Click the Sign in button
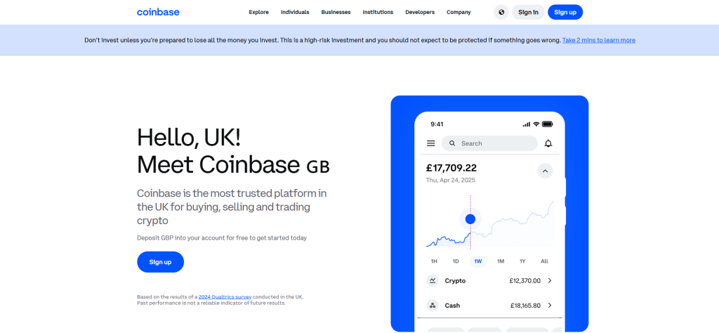This screenshot has height=333, width=719. pyautogui.click(x=528, y=12)
